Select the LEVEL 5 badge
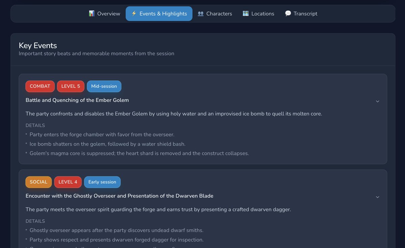The image size is (405, 248). tap(71, 86)
